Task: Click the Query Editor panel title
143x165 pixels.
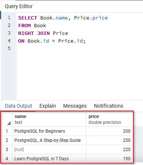Action: (19, 6)
